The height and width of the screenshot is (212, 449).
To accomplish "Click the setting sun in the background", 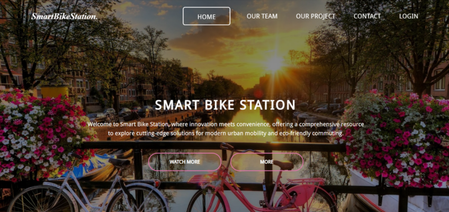I will tap(274, 64).
